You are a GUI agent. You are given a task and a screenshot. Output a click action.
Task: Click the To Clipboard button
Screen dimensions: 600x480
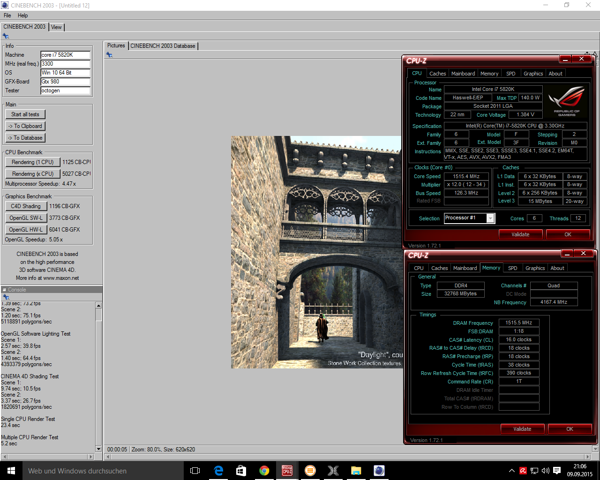[x=25, y=126]
